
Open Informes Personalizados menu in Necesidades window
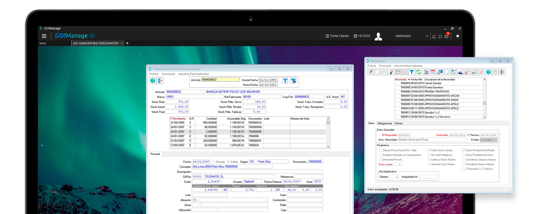pyautogui.click(x=408, y=66)
